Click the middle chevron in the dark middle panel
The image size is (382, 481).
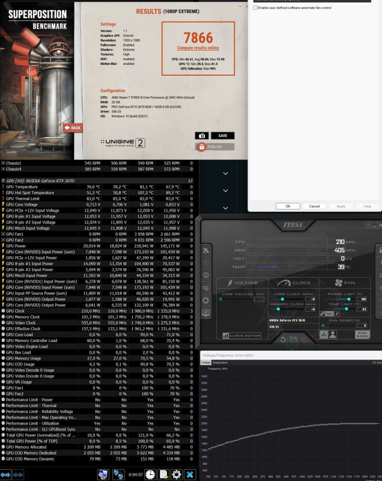click(225, 191)
